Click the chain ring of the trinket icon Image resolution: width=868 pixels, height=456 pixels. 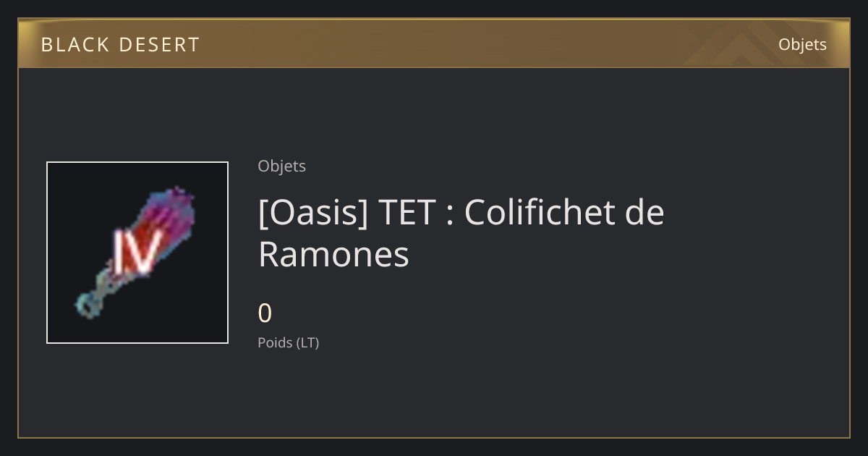(88, 304)
